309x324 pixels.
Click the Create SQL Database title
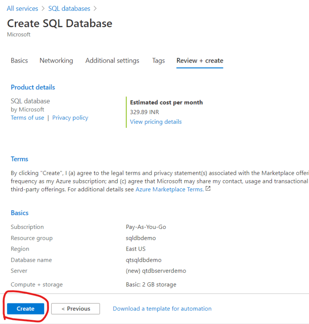[60, 23]
